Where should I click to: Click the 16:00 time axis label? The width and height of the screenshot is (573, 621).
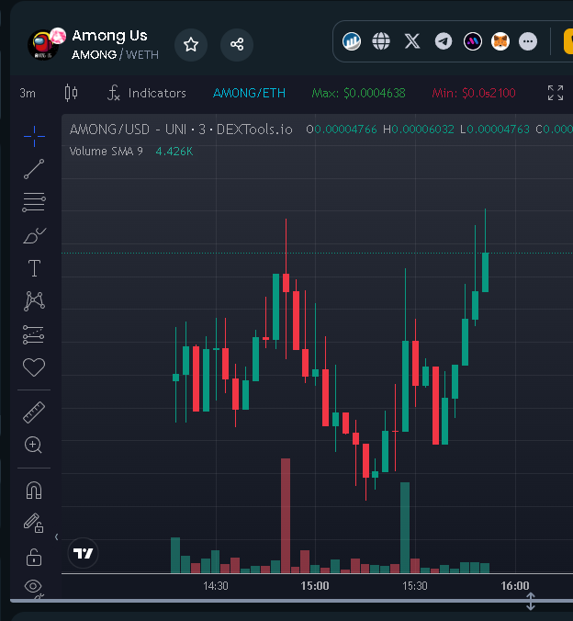click(x=515, y=586)
